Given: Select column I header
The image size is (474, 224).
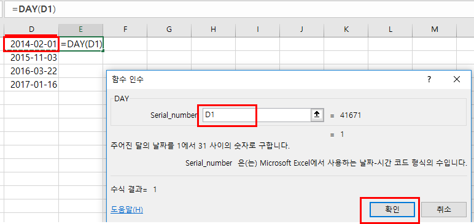Looking at the screenshot, I should pyautogui.click(x=257, y=29).
